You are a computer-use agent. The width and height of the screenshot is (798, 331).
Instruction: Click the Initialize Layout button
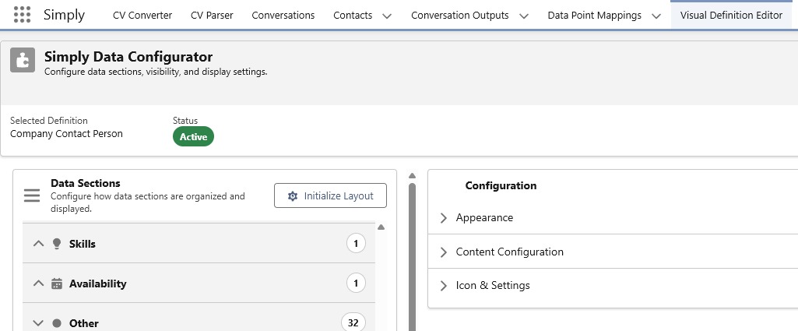(330, 196)
